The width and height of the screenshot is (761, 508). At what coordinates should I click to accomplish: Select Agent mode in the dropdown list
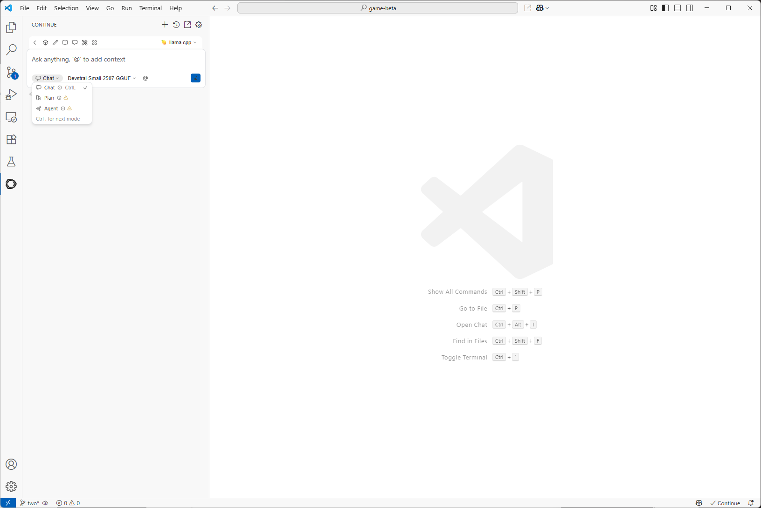(62, 108)
